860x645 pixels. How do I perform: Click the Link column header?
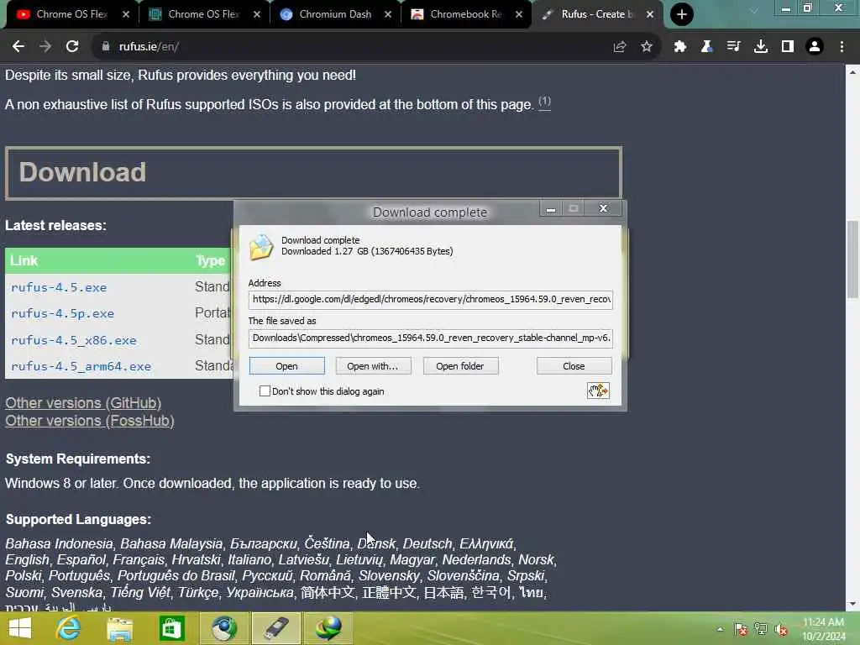24,260
